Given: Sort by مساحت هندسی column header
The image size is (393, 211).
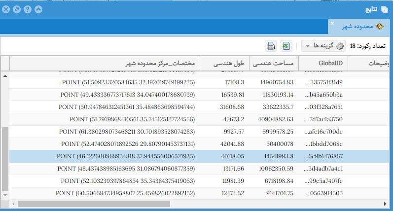Looking at the screenshot, I should 273,64.
